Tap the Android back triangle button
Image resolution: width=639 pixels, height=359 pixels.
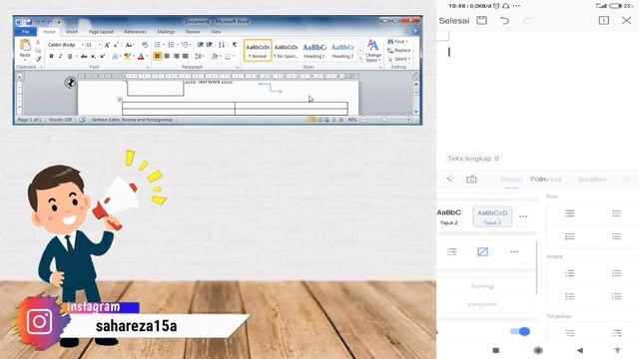point(579,350)
